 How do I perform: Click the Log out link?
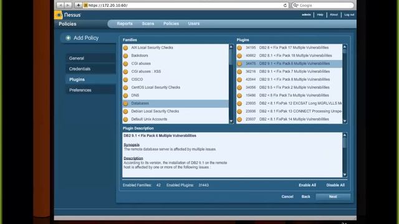click(x=349, y=15)
